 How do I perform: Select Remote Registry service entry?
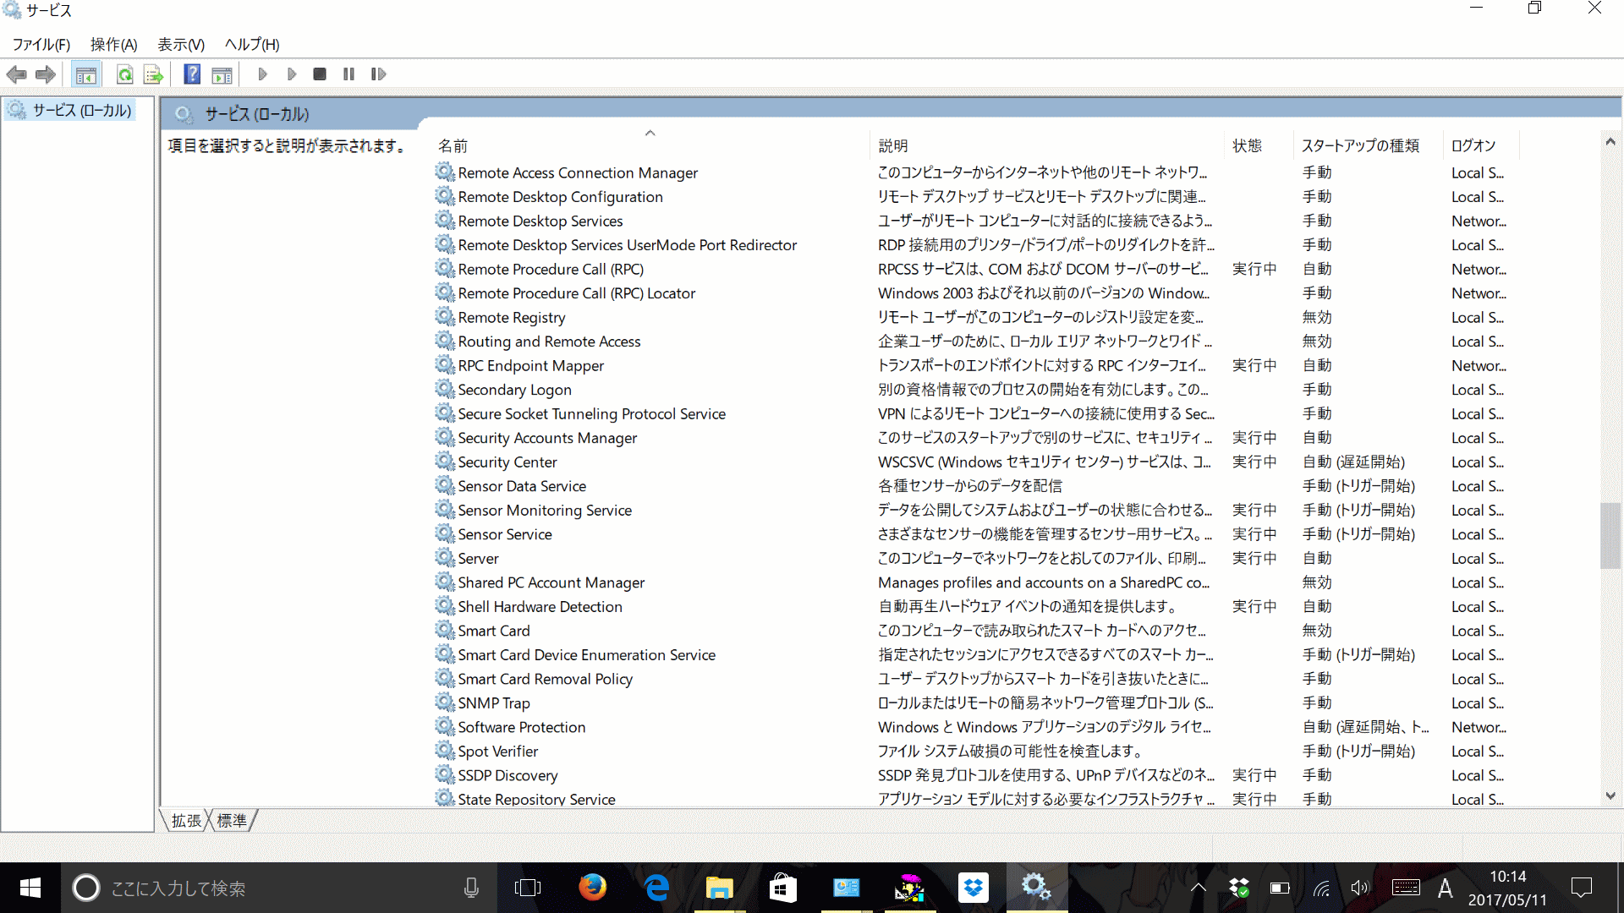[x=511, y=317]
